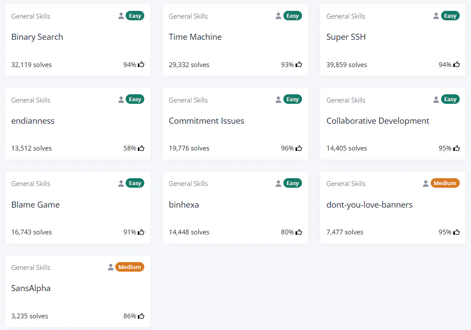Click the thumbs-up icon on SansAlpha
Image resolution: width=471 pixels, height=330 pixels.
pyautogui.click(x=141, y=316)
